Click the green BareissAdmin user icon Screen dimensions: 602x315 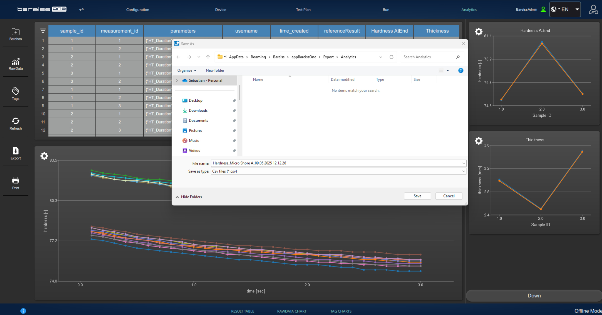543,9
